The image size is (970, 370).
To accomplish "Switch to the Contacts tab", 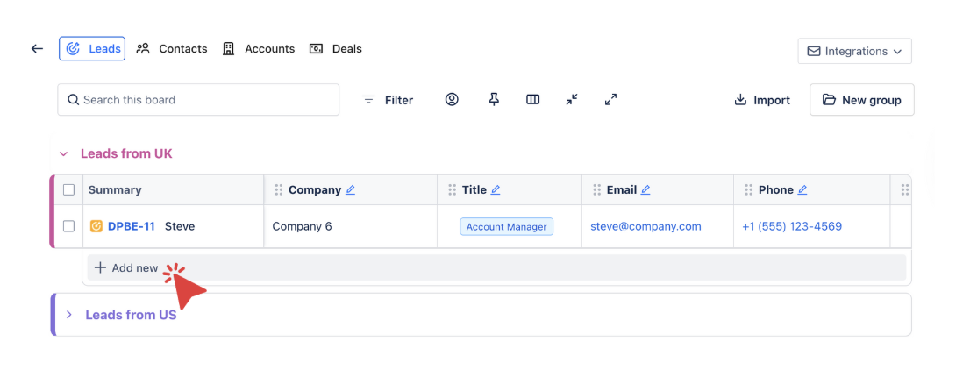I will 172,49.
